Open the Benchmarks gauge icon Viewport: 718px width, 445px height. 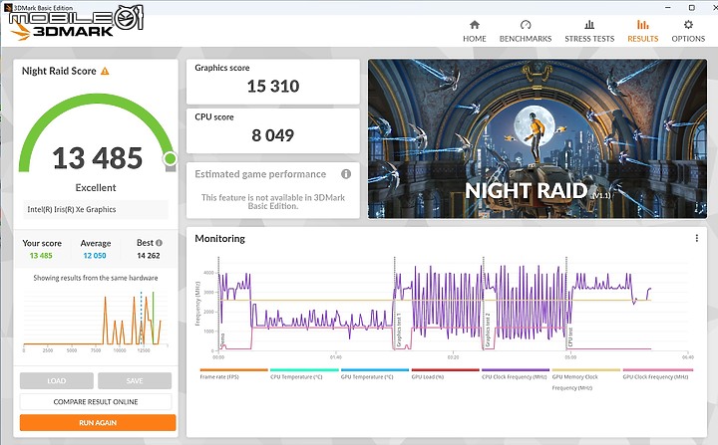(x=526, y=25)
